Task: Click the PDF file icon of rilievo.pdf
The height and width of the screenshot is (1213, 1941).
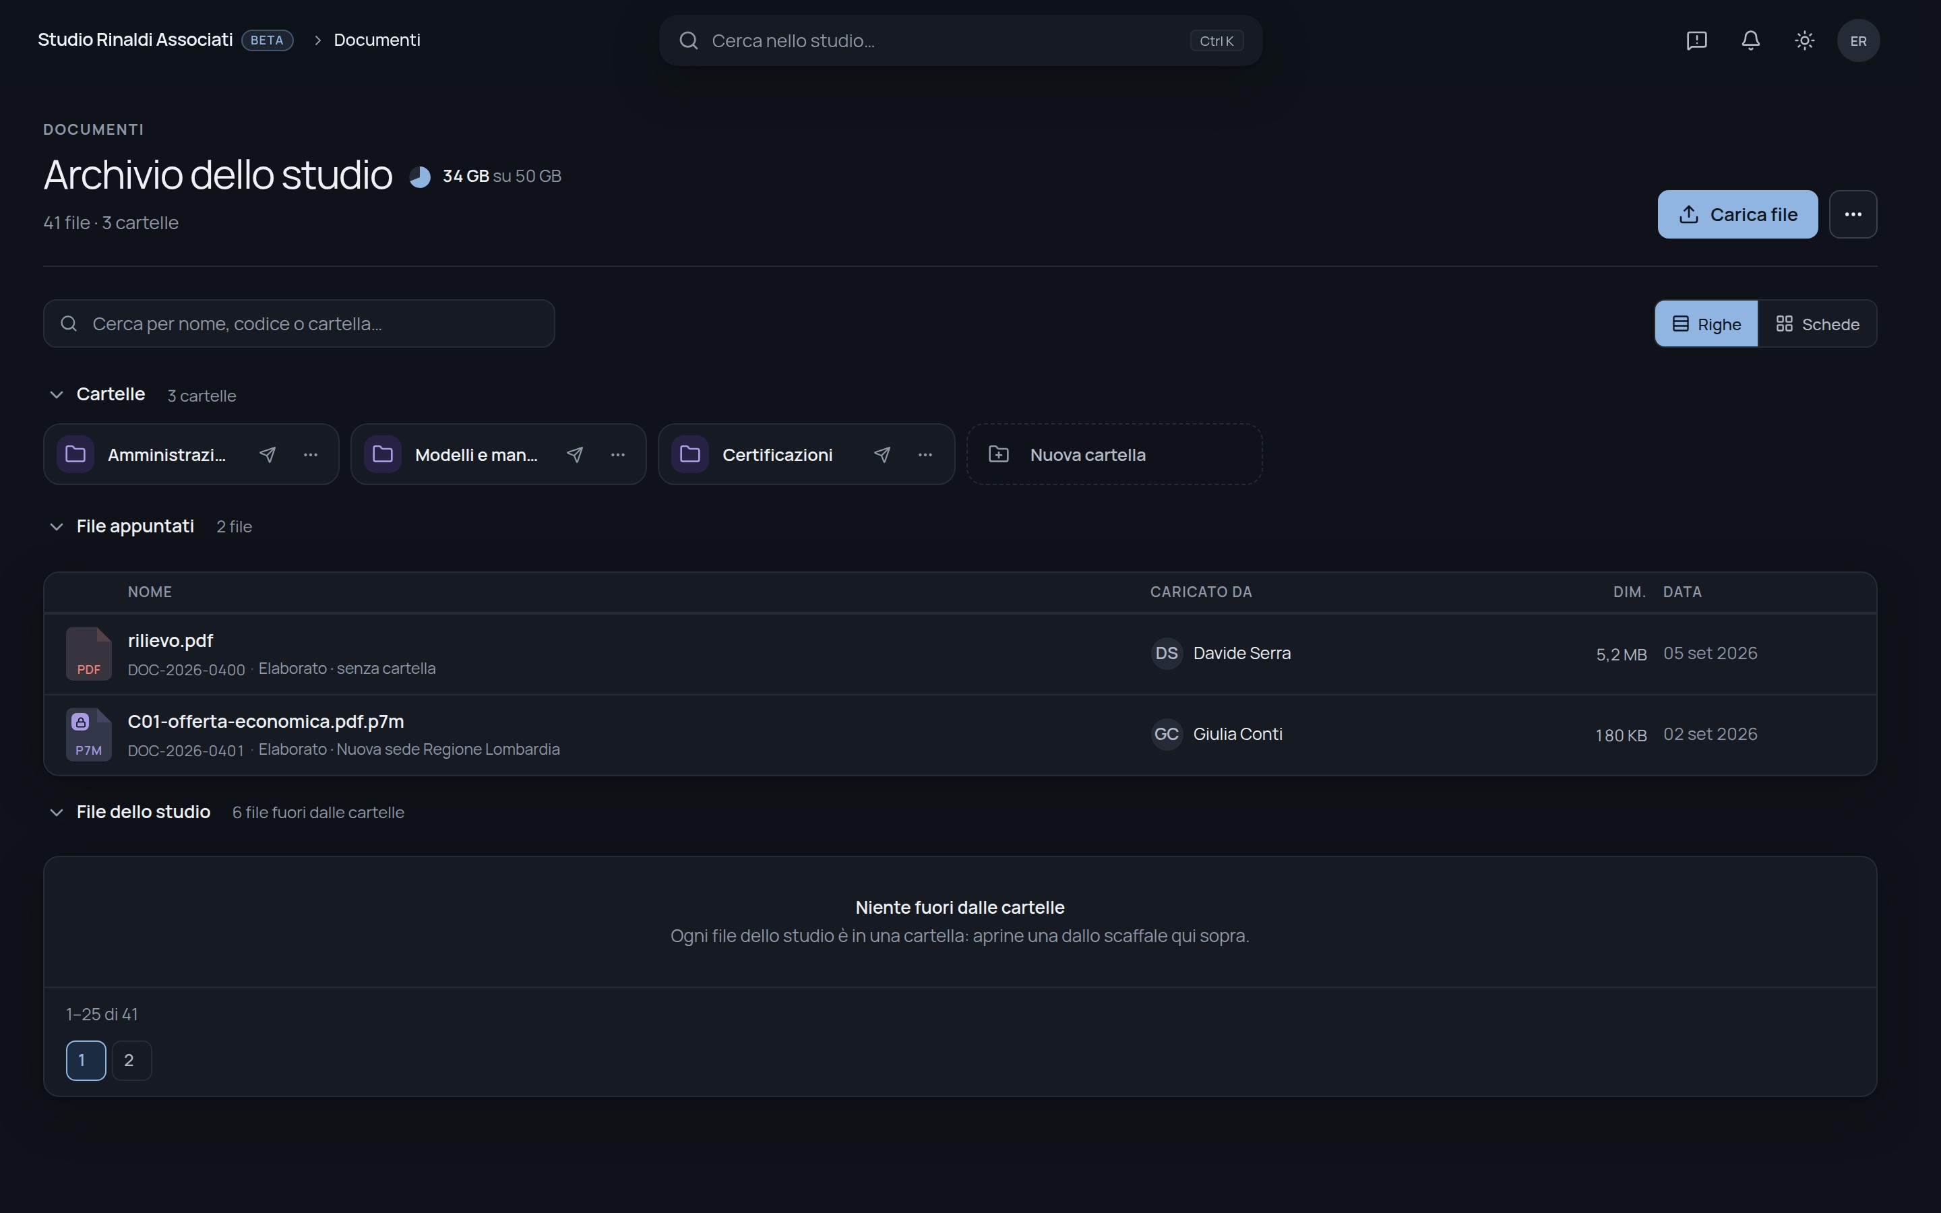Action: 88,654
